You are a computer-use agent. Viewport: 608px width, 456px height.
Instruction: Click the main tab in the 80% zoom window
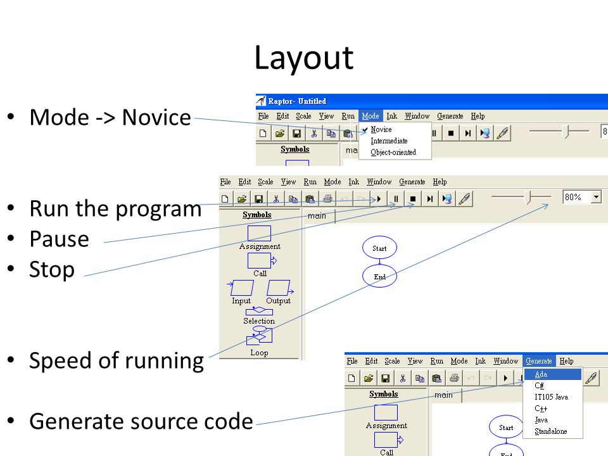[x=317, y=215]
